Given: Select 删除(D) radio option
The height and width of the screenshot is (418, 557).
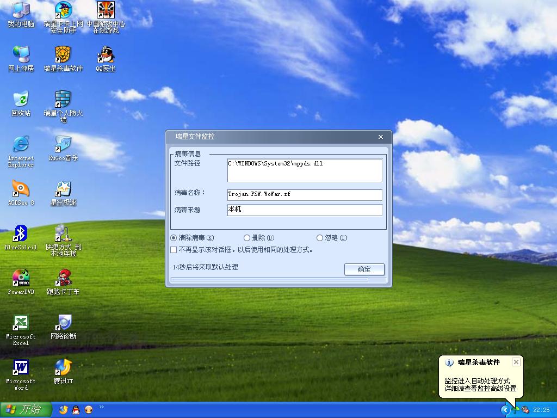Looking at the screenshot, I should tap(259, 238).
